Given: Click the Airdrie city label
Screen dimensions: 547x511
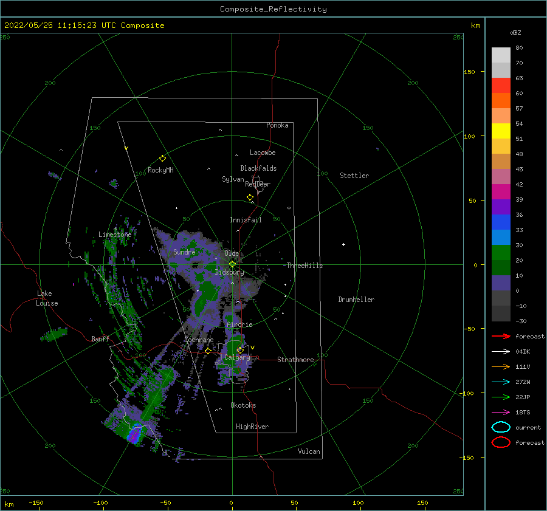Looking at the screenshot, I should (239, 324).
